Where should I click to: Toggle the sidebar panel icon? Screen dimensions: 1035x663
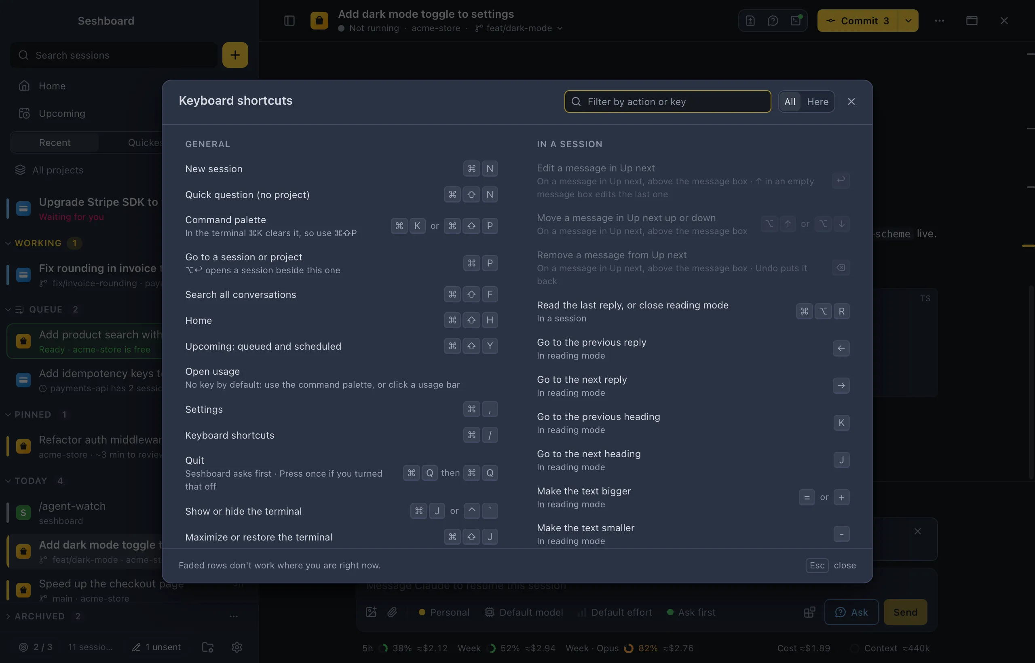pyautogui.click(x=289, y=21)
